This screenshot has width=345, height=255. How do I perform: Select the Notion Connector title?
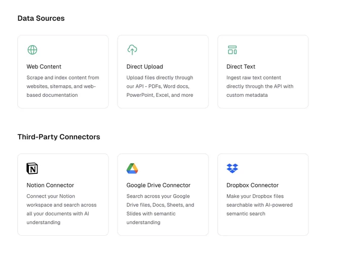pos(50,186)
